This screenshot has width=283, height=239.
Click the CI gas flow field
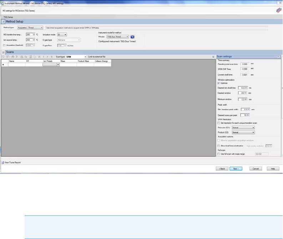click(62, 46)
